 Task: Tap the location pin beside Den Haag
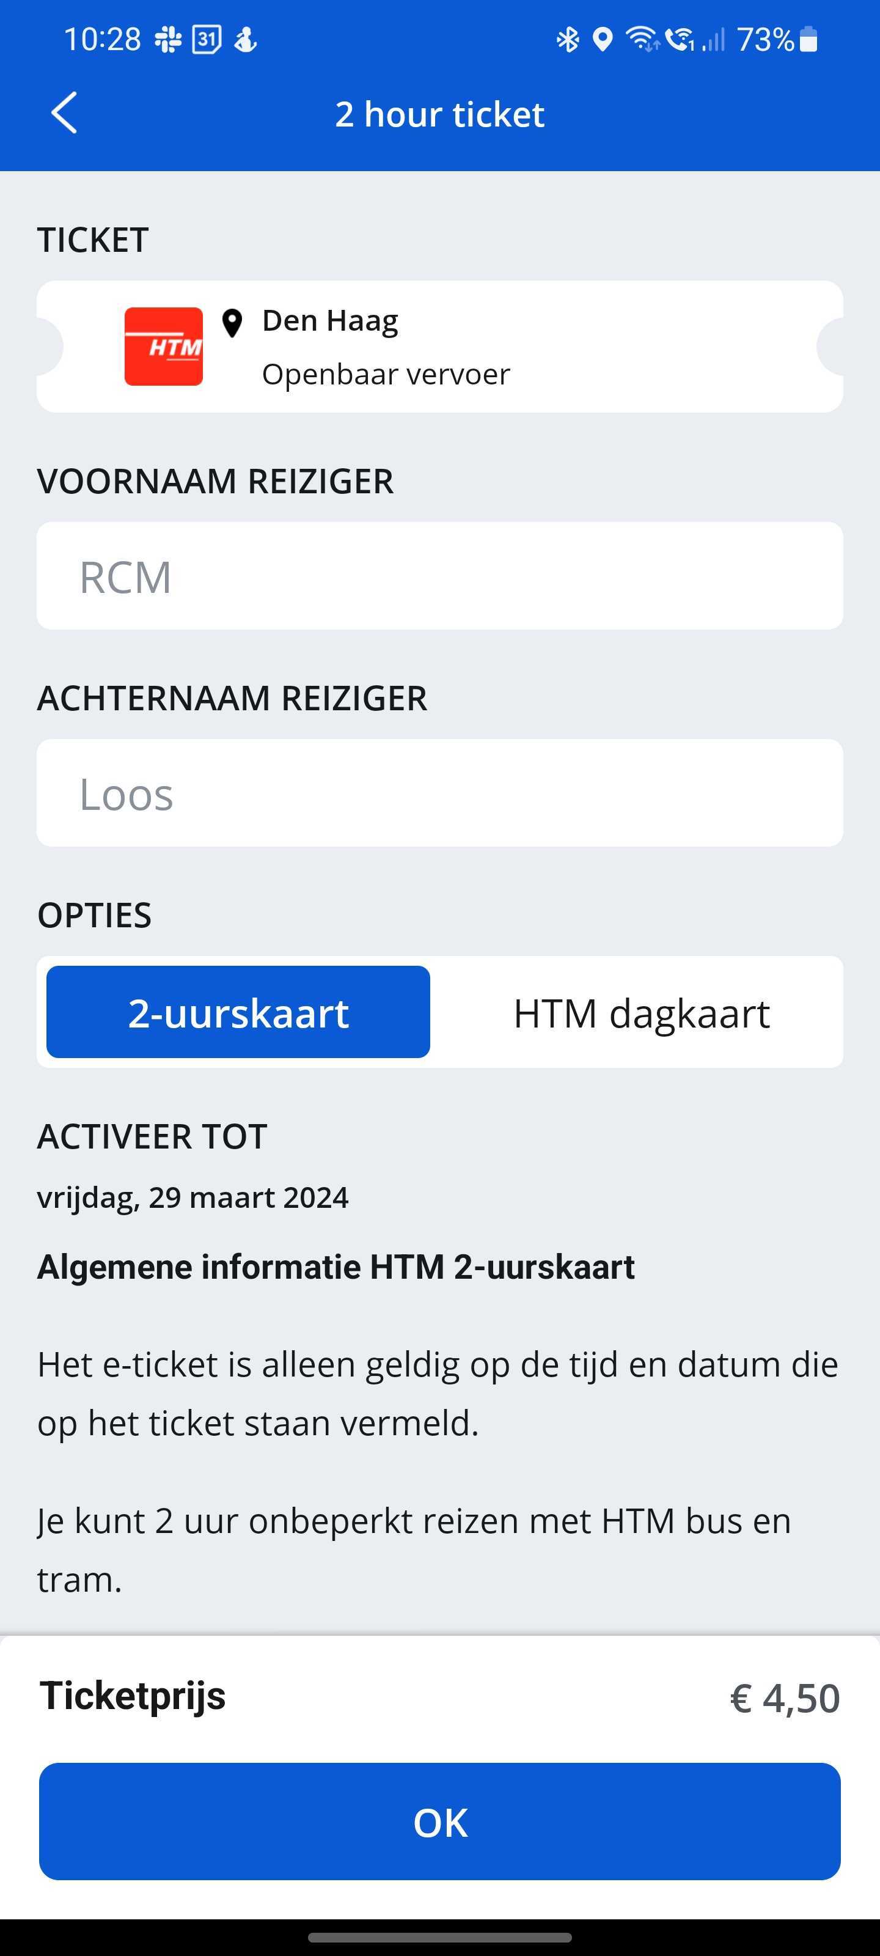(x=232, y=323)
